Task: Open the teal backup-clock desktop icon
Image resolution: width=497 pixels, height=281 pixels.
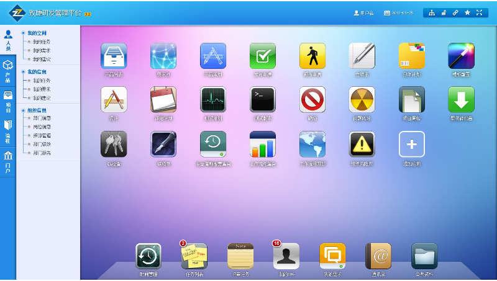Action: pos(213,145)
